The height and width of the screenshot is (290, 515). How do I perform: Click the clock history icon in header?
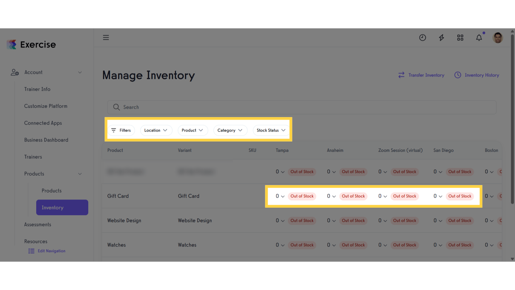pos(422,37)
